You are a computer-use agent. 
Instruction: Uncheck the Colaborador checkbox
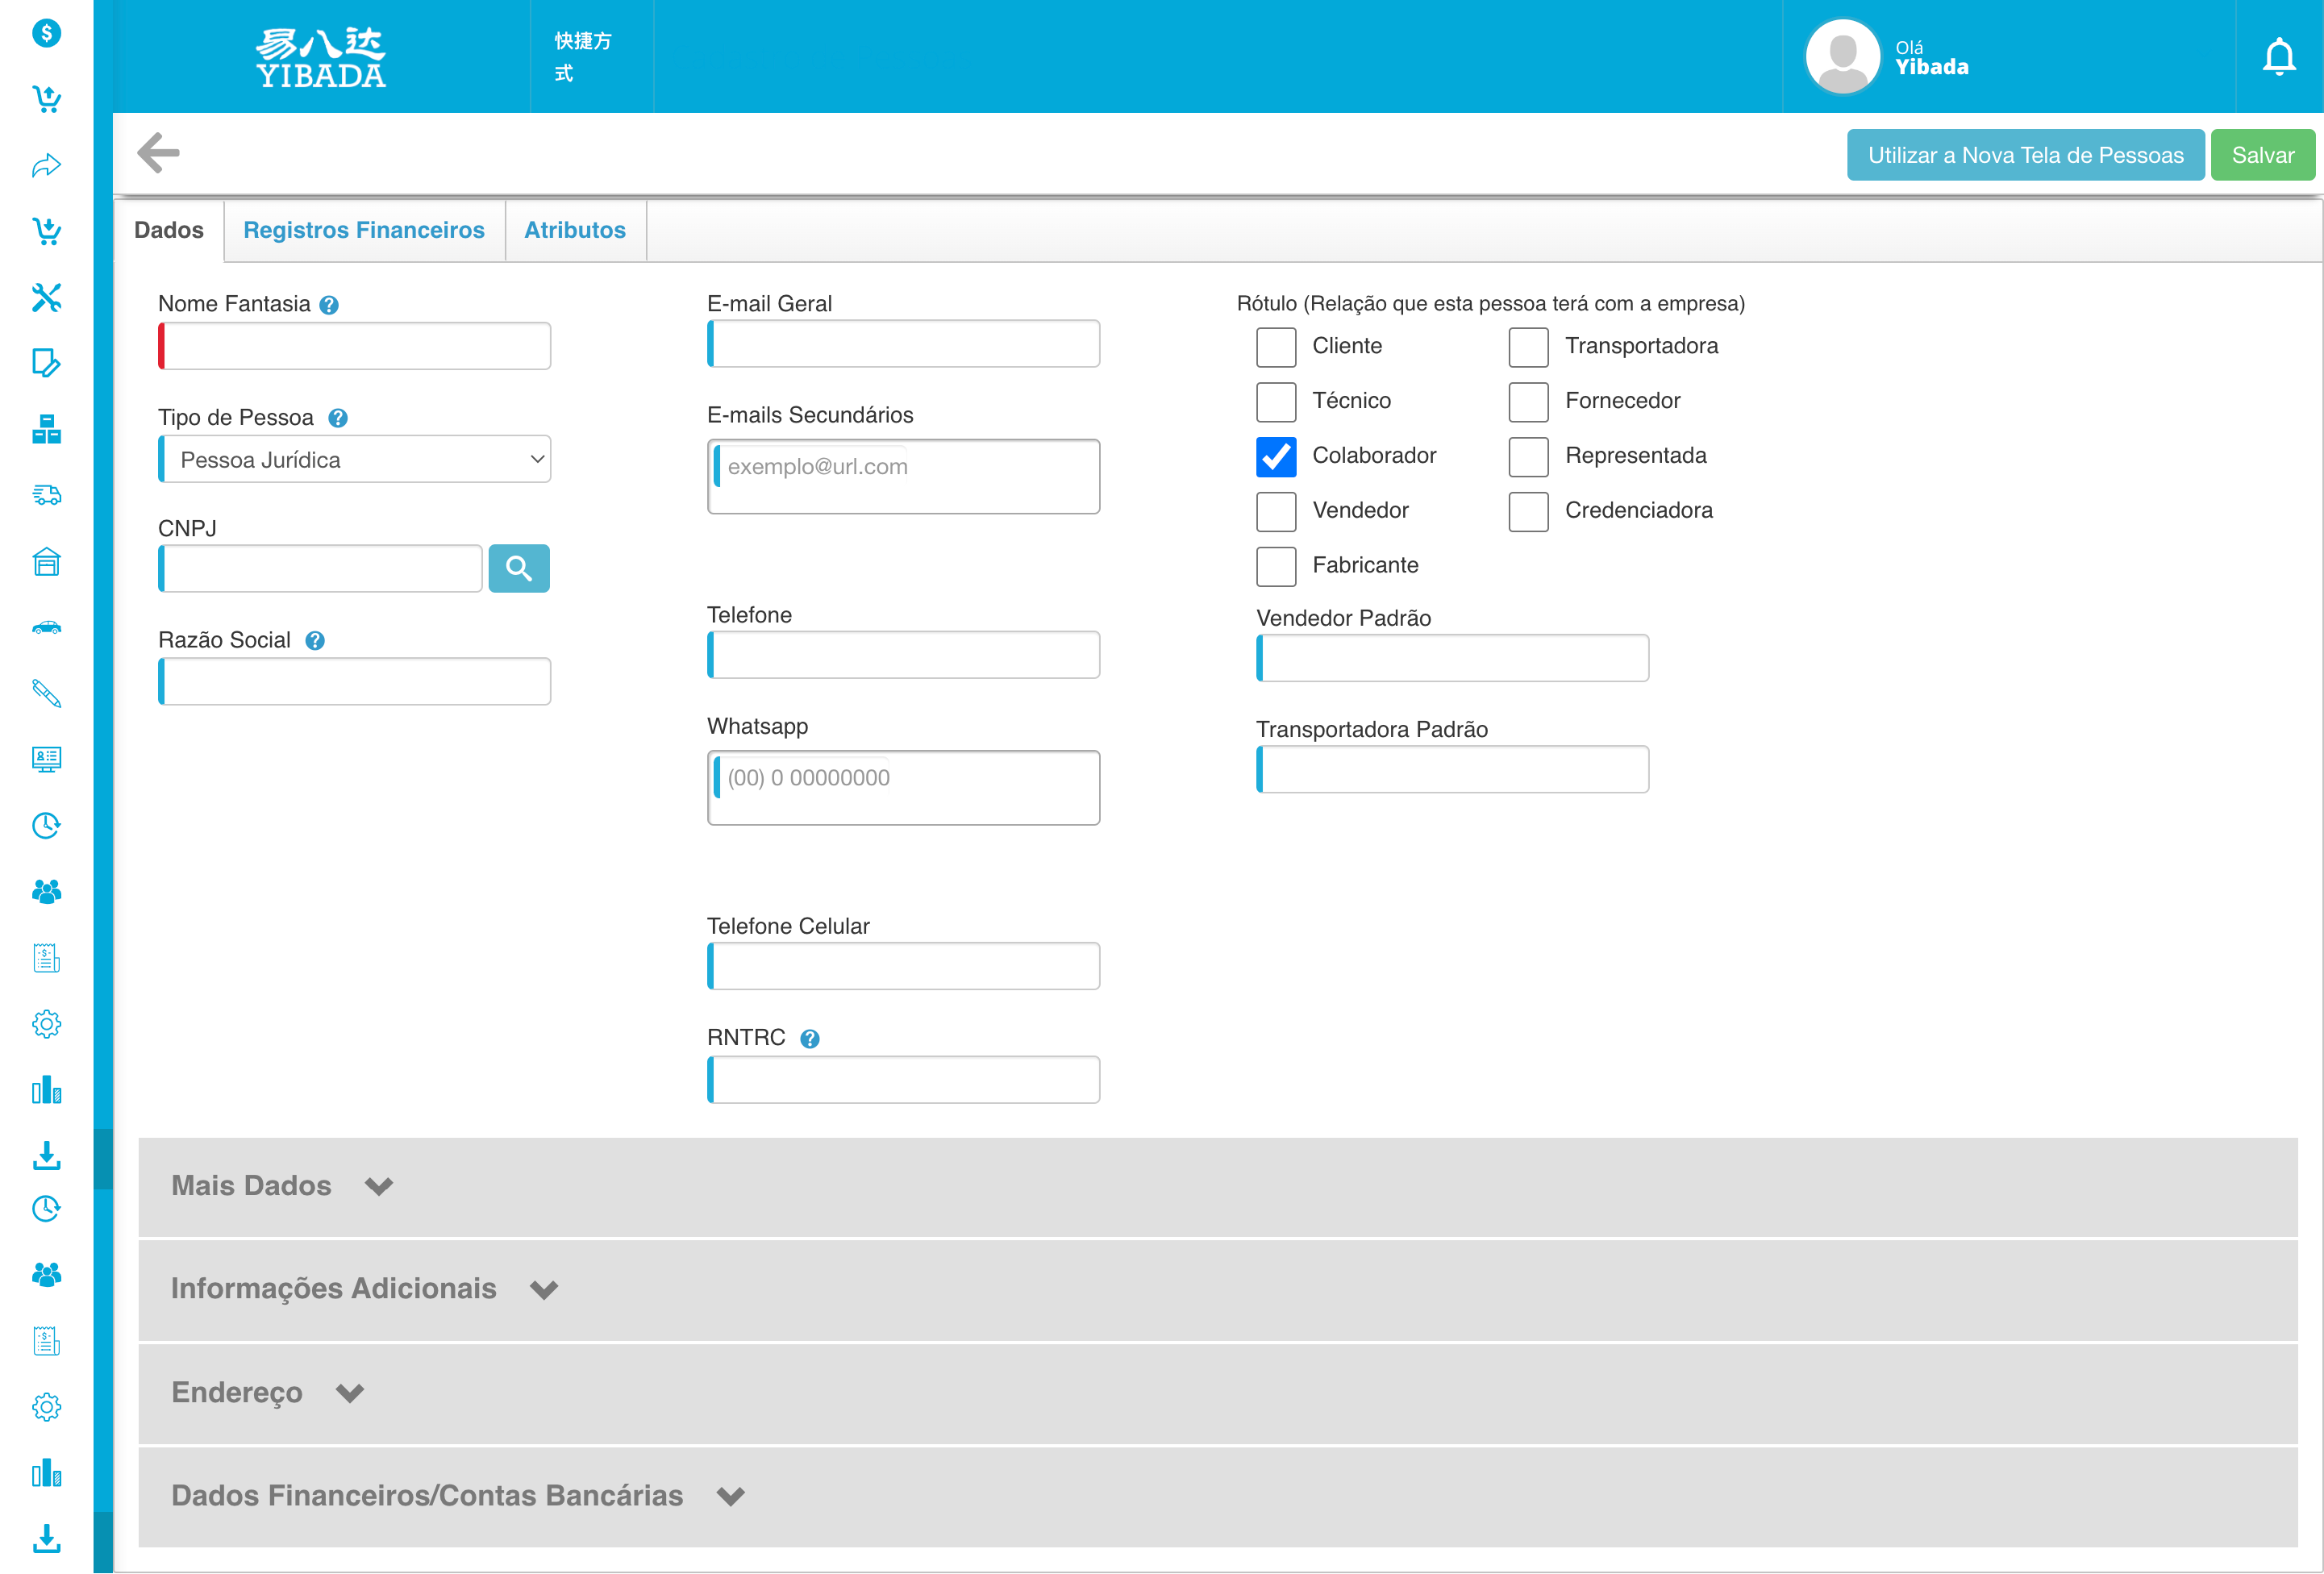1275,456
